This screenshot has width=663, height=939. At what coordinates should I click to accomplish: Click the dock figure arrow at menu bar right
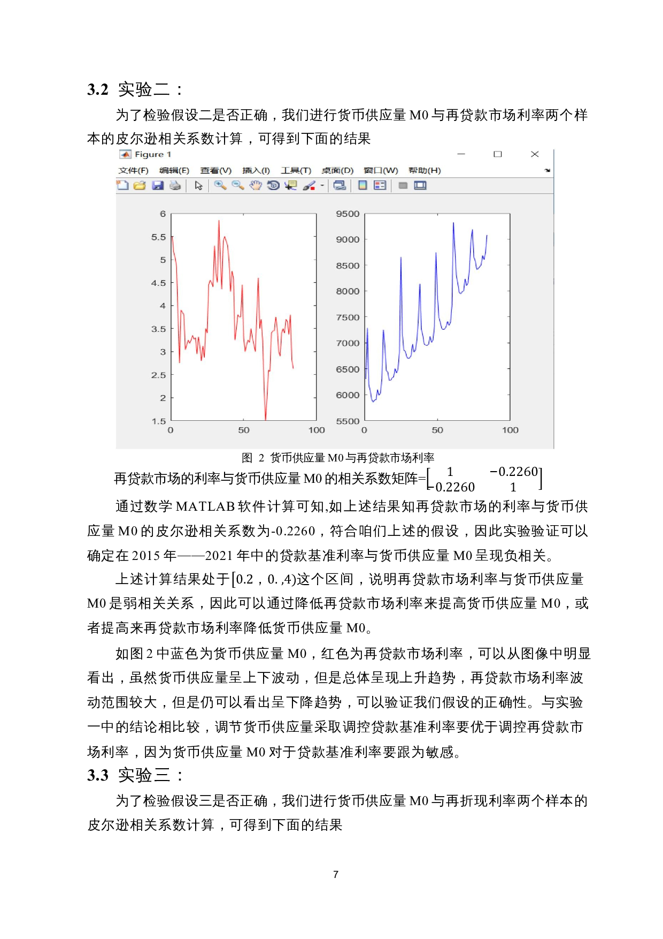547,170
